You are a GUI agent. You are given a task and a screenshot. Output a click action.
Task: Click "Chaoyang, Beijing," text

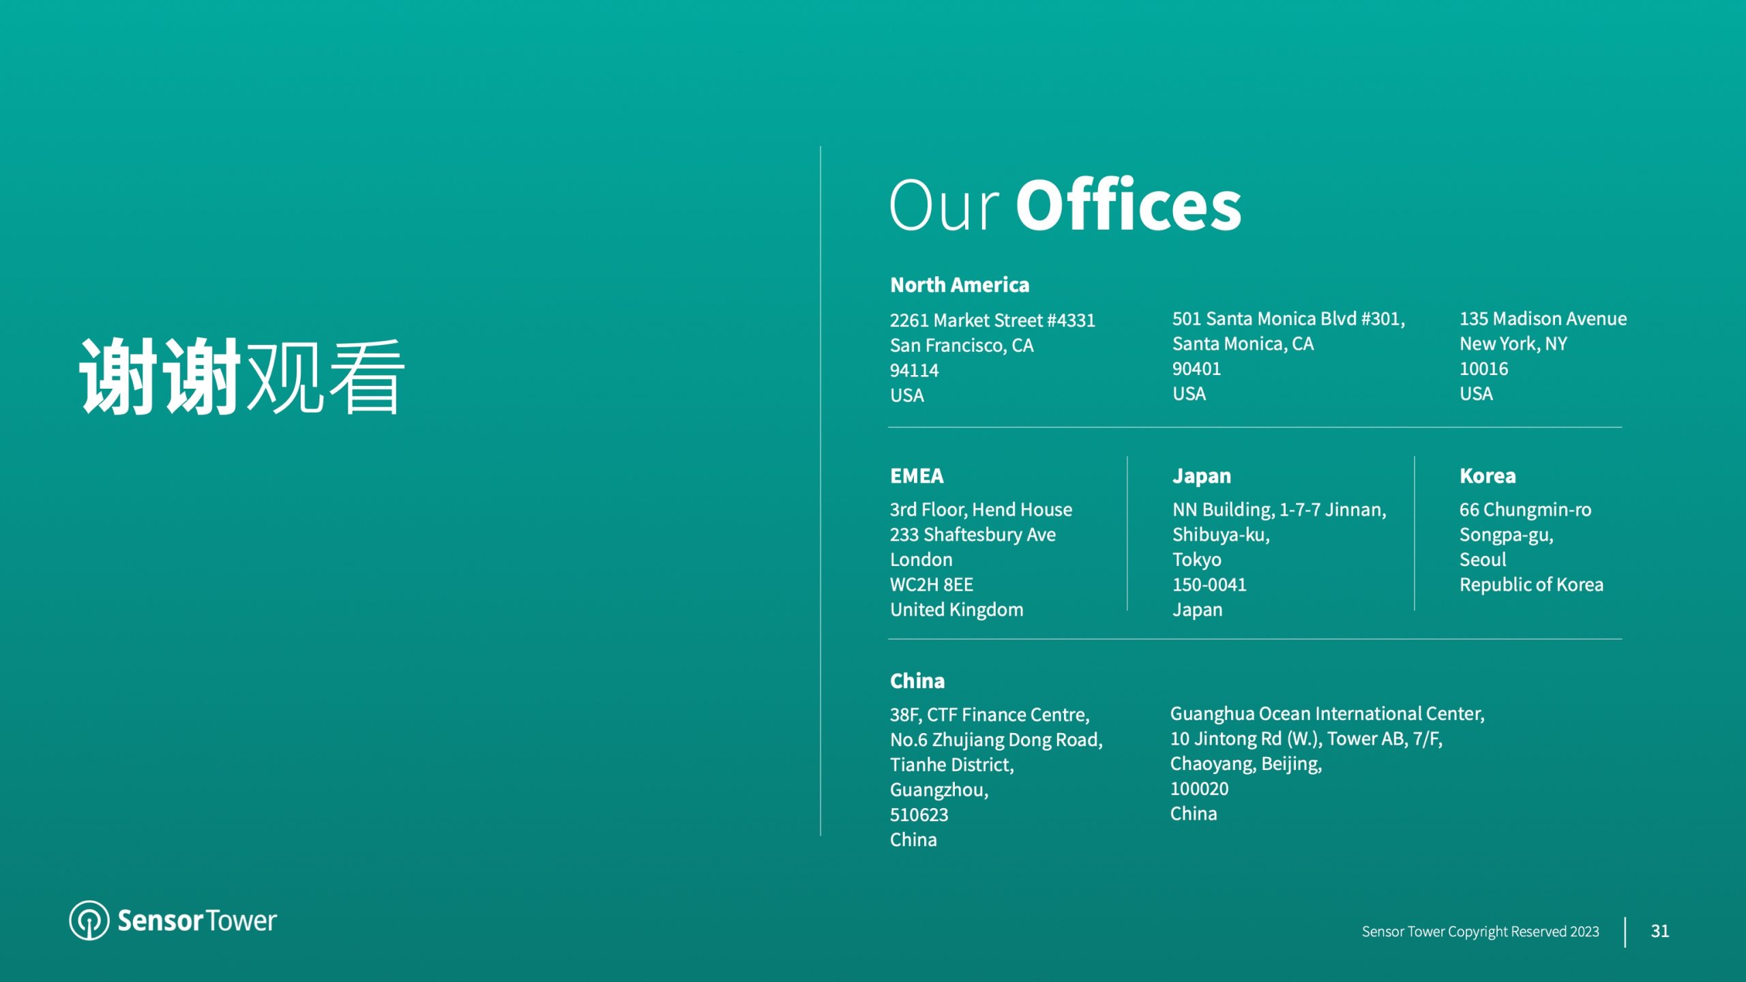(1246, 764)
